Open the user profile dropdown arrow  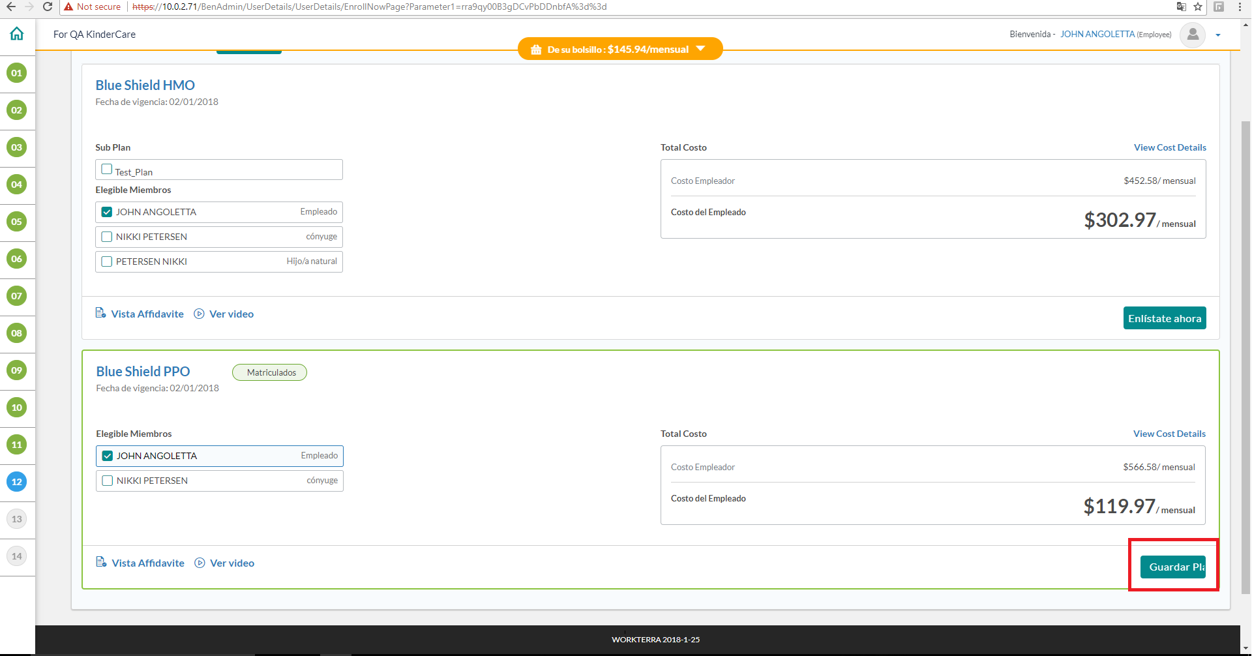coord(1218,35)
